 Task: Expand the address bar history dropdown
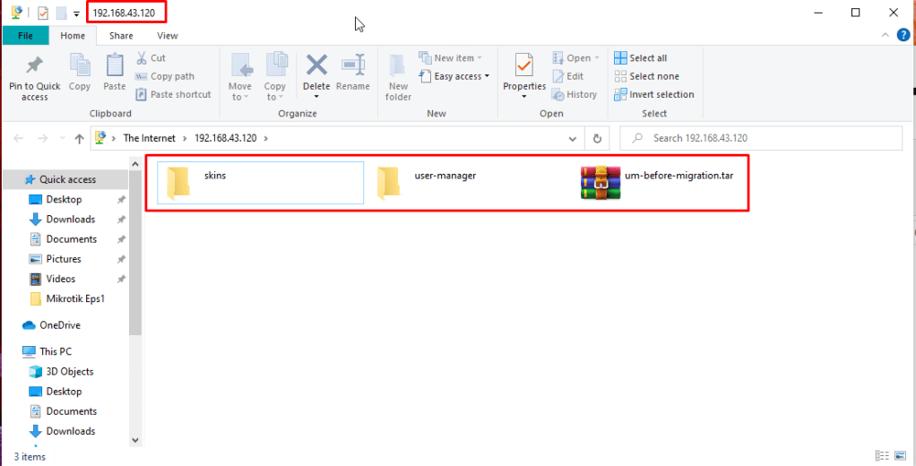pyautogui.click(x=574, y=138)
